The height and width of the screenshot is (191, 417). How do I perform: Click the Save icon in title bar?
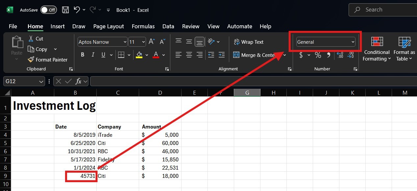65,10
